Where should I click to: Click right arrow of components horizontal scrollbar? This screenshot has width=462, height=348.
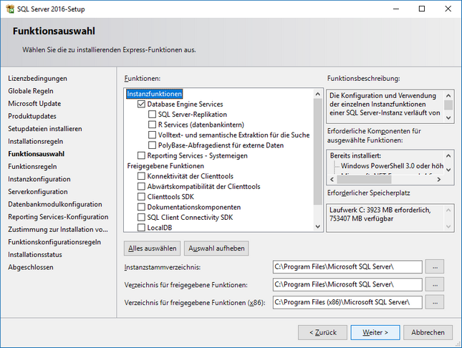pyautogui.click(x=439, y=179)
